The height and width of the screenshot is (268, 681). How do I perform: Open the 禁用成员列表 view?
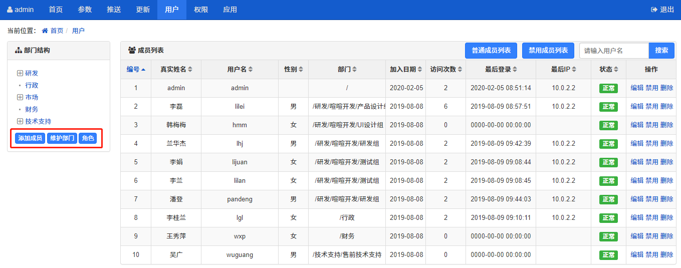[548, 51]
